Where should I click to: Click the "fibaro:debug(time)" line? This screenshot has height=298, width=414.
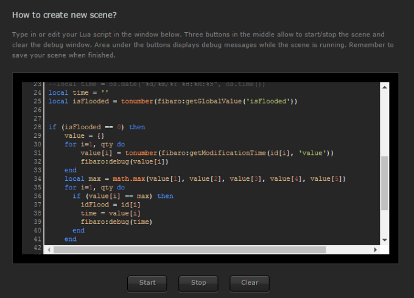pyautogui.click(x=116, y=222)
